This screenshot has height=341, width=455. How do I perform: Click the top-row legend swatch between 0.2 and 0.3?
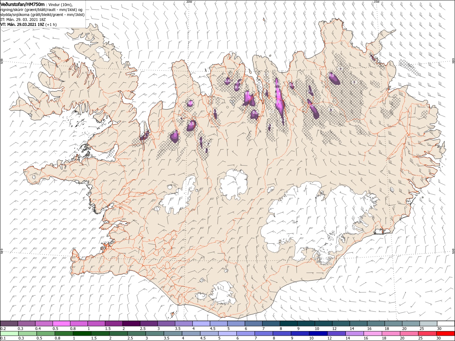[x=9, y=324]
